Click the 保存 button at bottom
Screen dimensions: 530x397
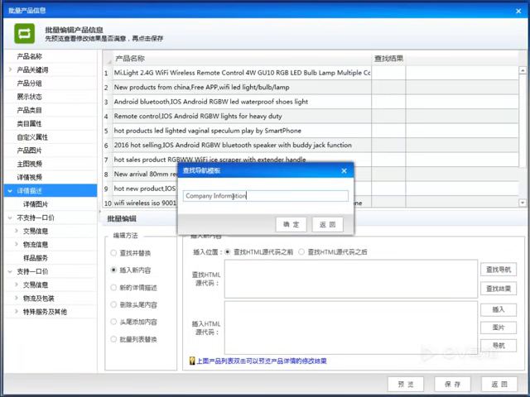tap(452, 384)
